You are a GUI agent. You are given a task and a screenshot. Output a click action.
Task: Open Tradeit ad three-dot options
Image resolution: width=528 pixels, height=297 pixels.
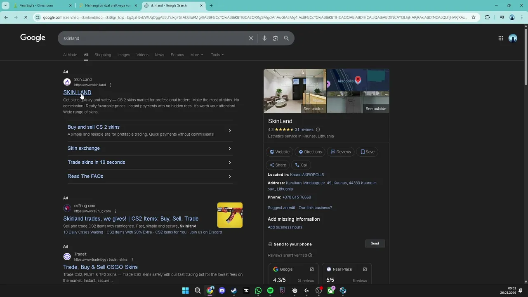pyautogui.click(x=132, y=259)
